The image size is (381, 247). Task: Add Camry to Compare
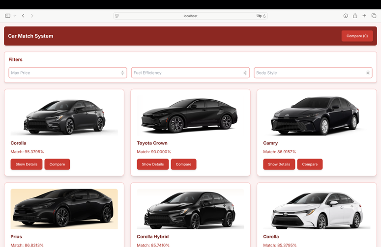tap(310, 165)
